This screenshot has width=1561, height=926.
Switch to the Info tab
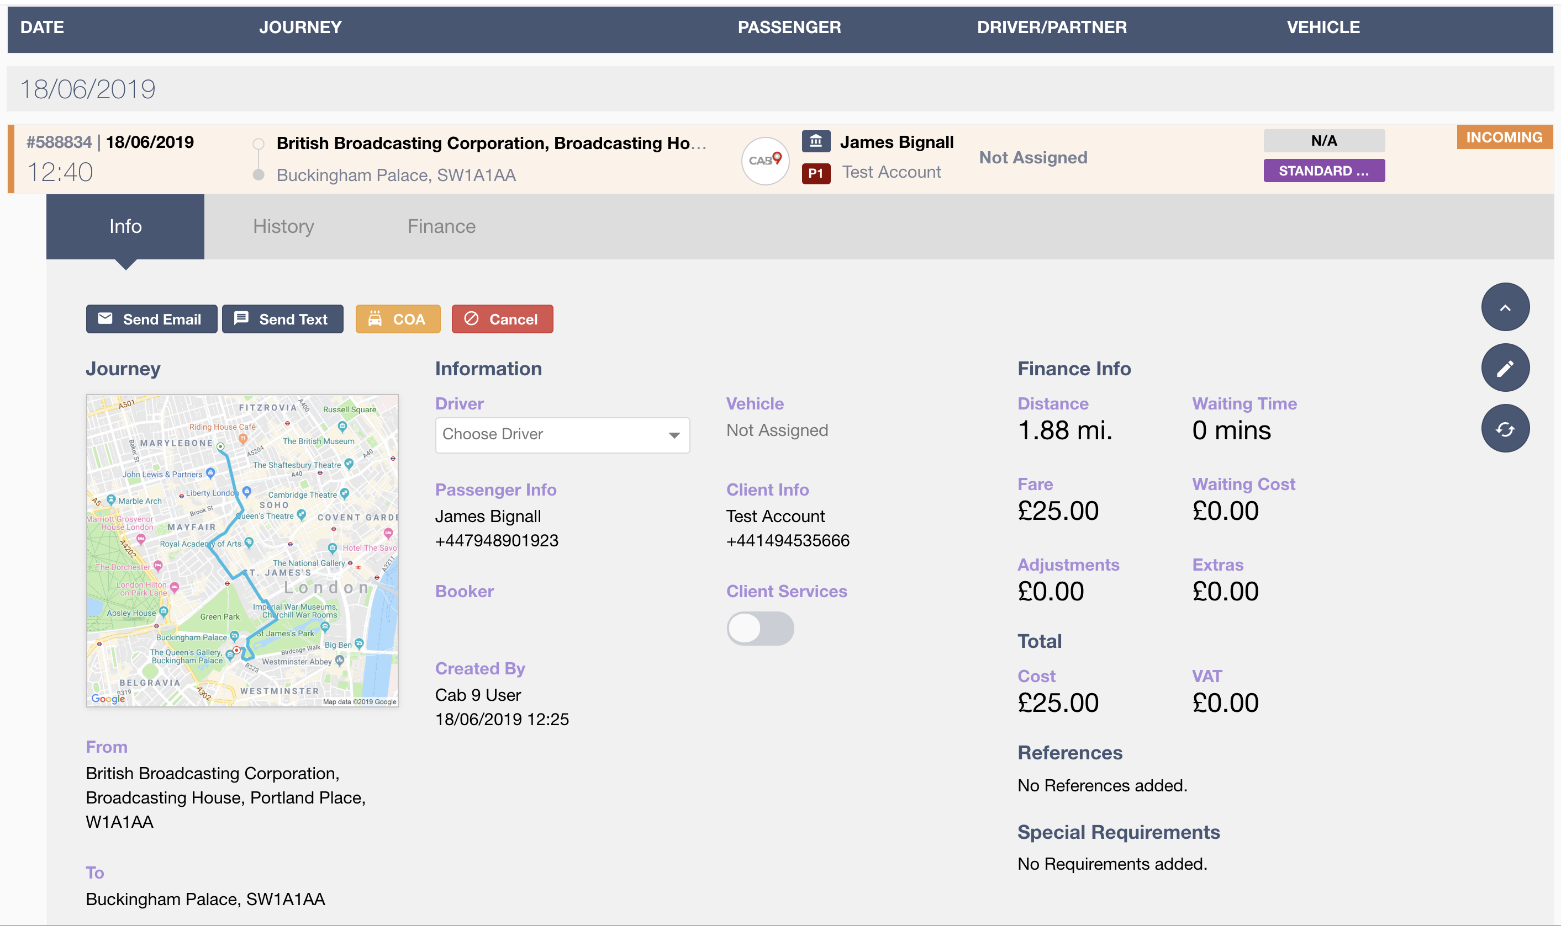[x=125, y=226]
